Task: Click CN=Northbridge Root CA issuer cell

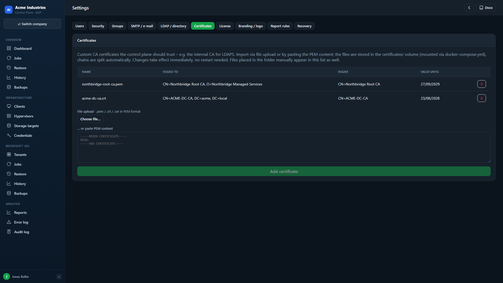Action: coord(359,84)
